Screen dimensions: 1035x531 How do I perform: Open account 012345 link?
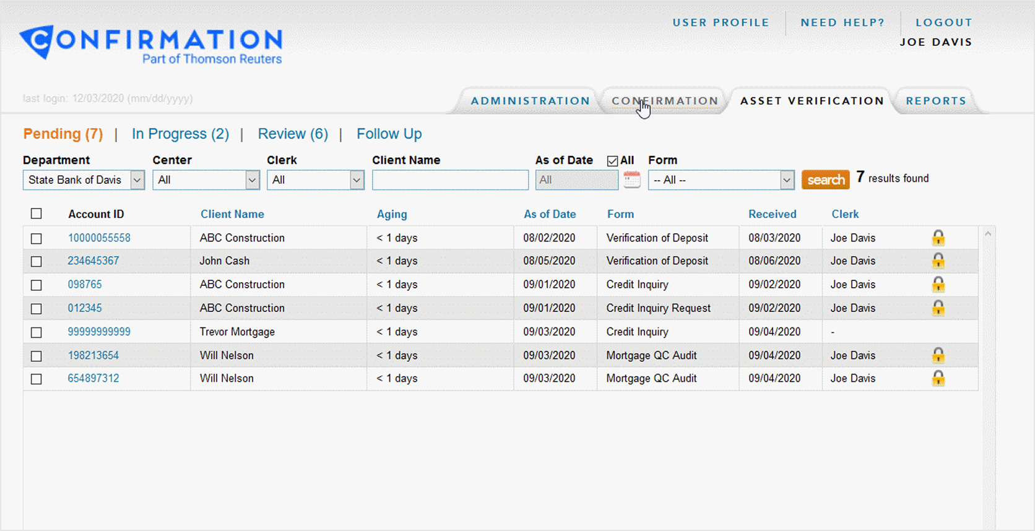(x=85, y=308)
